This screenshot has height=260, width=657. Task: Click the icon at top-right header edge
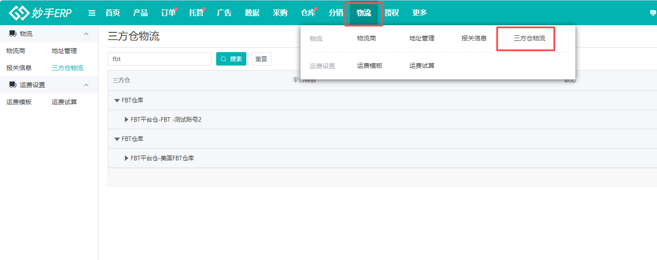point(653,13)
